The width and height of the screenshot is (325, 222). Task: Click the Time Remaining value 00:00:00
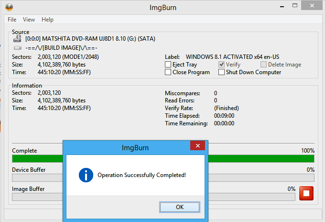point(224,123)
